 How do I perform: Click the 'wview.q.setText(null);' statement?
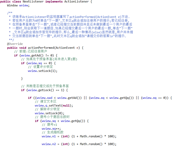tap(54, 106)
